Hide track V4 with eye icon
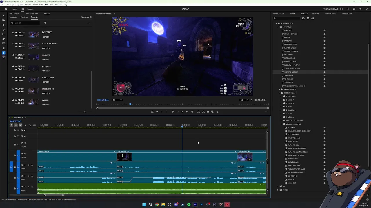The height and width of the screenshot is (208, 371). click(x=25, y=130)
